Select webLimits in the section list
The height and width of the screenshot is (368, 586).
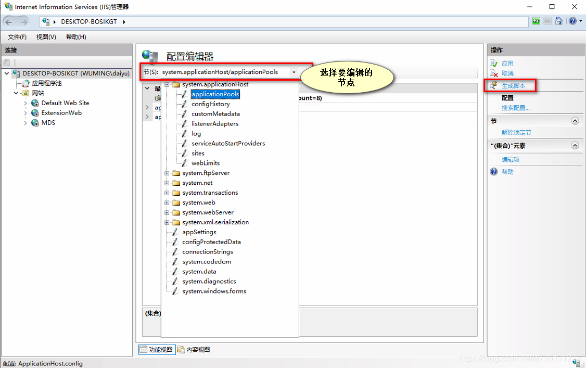206,163
